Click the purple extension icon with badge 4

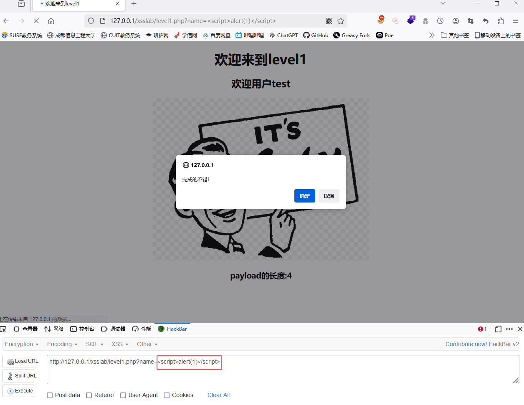411,20
